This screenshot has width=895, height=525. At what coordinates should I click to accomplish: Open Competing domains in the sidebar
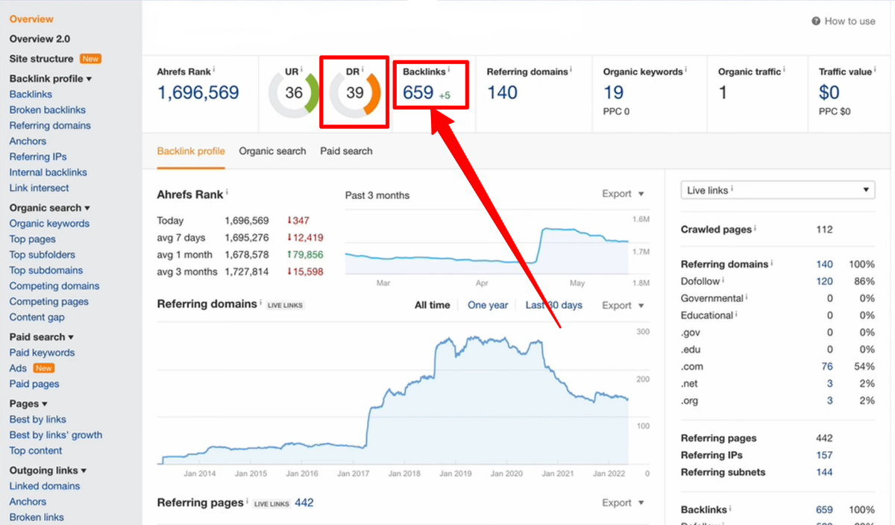click(x=54, y=286)
